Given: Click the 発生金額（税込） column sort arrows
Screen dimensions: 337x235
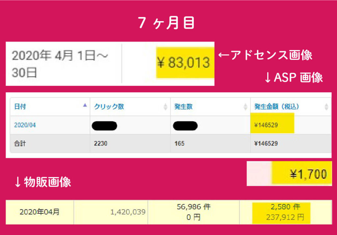Looking at the screenshot, I should (x=326, y=107).
